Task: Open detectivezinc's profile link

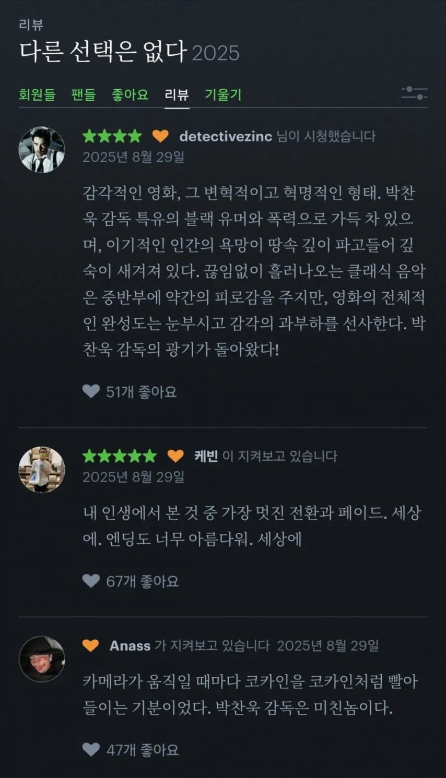Action: (226, 136)
